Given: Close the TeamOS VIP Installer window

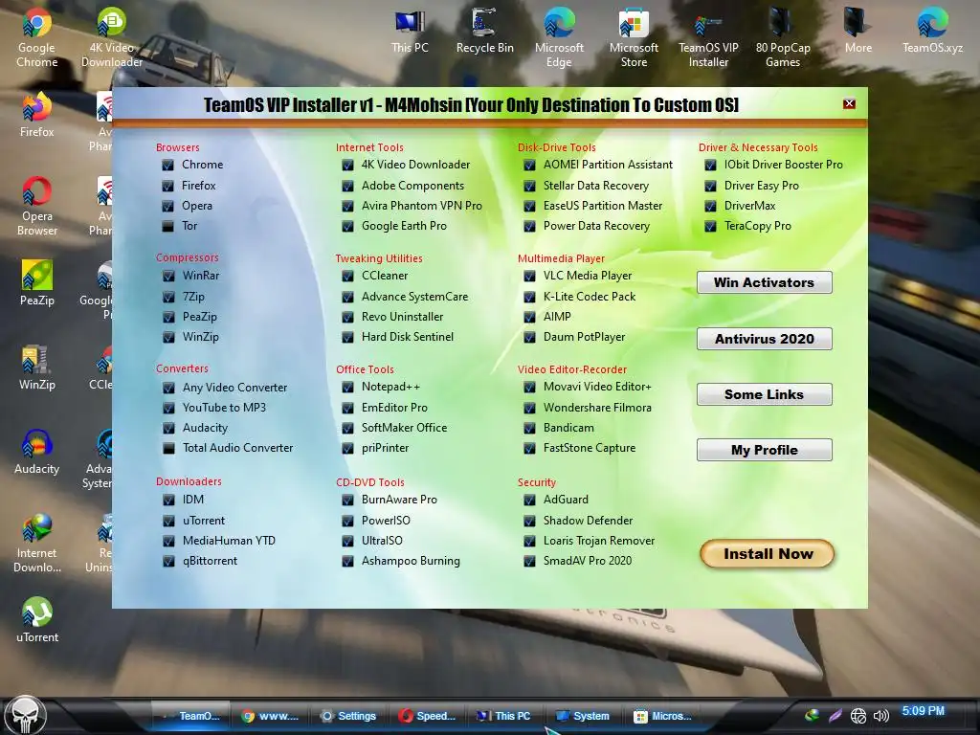Looking at the screenshot, I should pyautogui.click(x=849, y=103).
